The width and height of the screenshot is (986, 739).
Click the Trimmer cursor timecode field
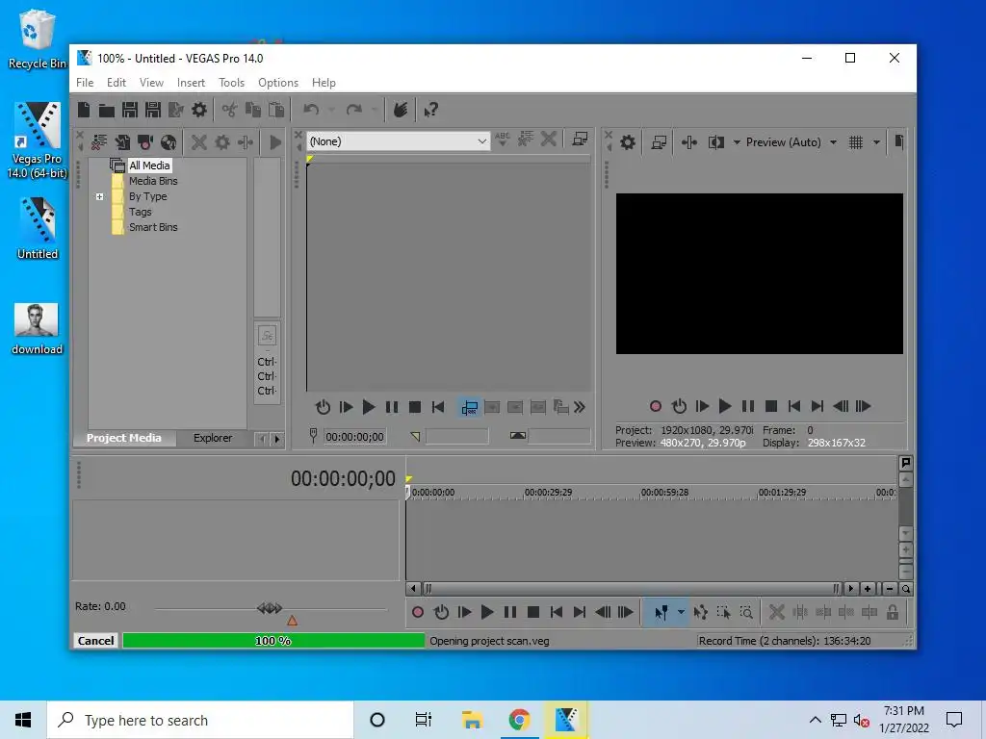354,437
